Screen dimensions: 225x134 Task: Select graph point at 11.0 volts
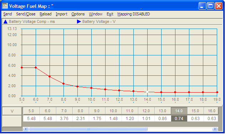point(105,89)
